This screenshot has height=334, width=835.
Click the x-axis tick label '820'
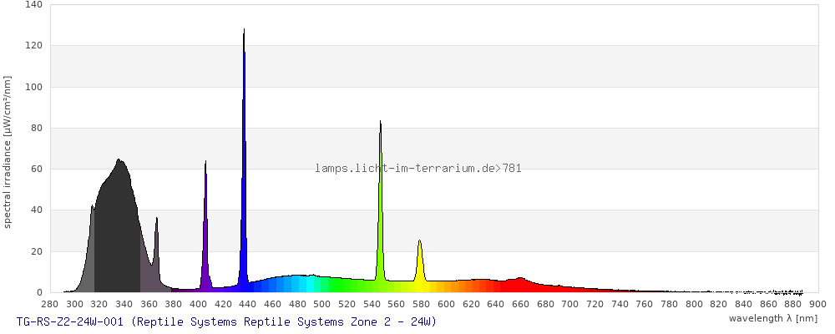pos(719,304)
